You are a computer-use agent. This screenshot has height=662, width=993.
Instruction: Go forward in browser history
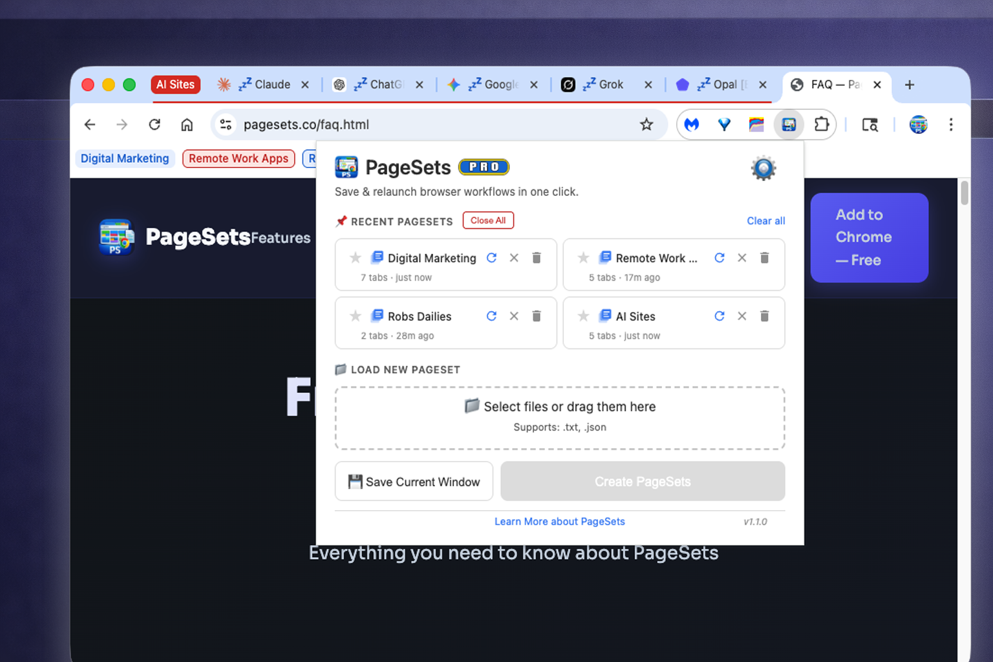tap(122, 125)
